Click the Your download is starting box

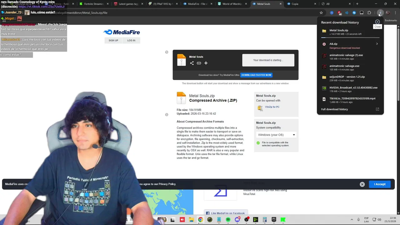(268, 60)
